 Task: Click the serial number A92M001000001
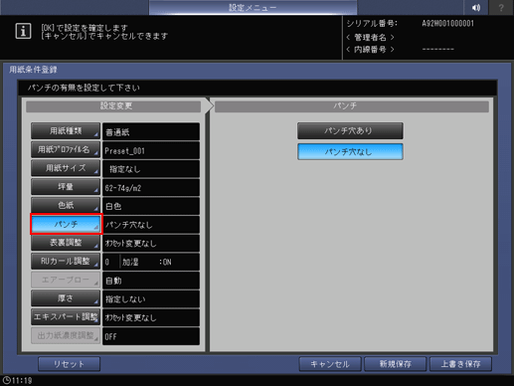(x=447, y=24)
